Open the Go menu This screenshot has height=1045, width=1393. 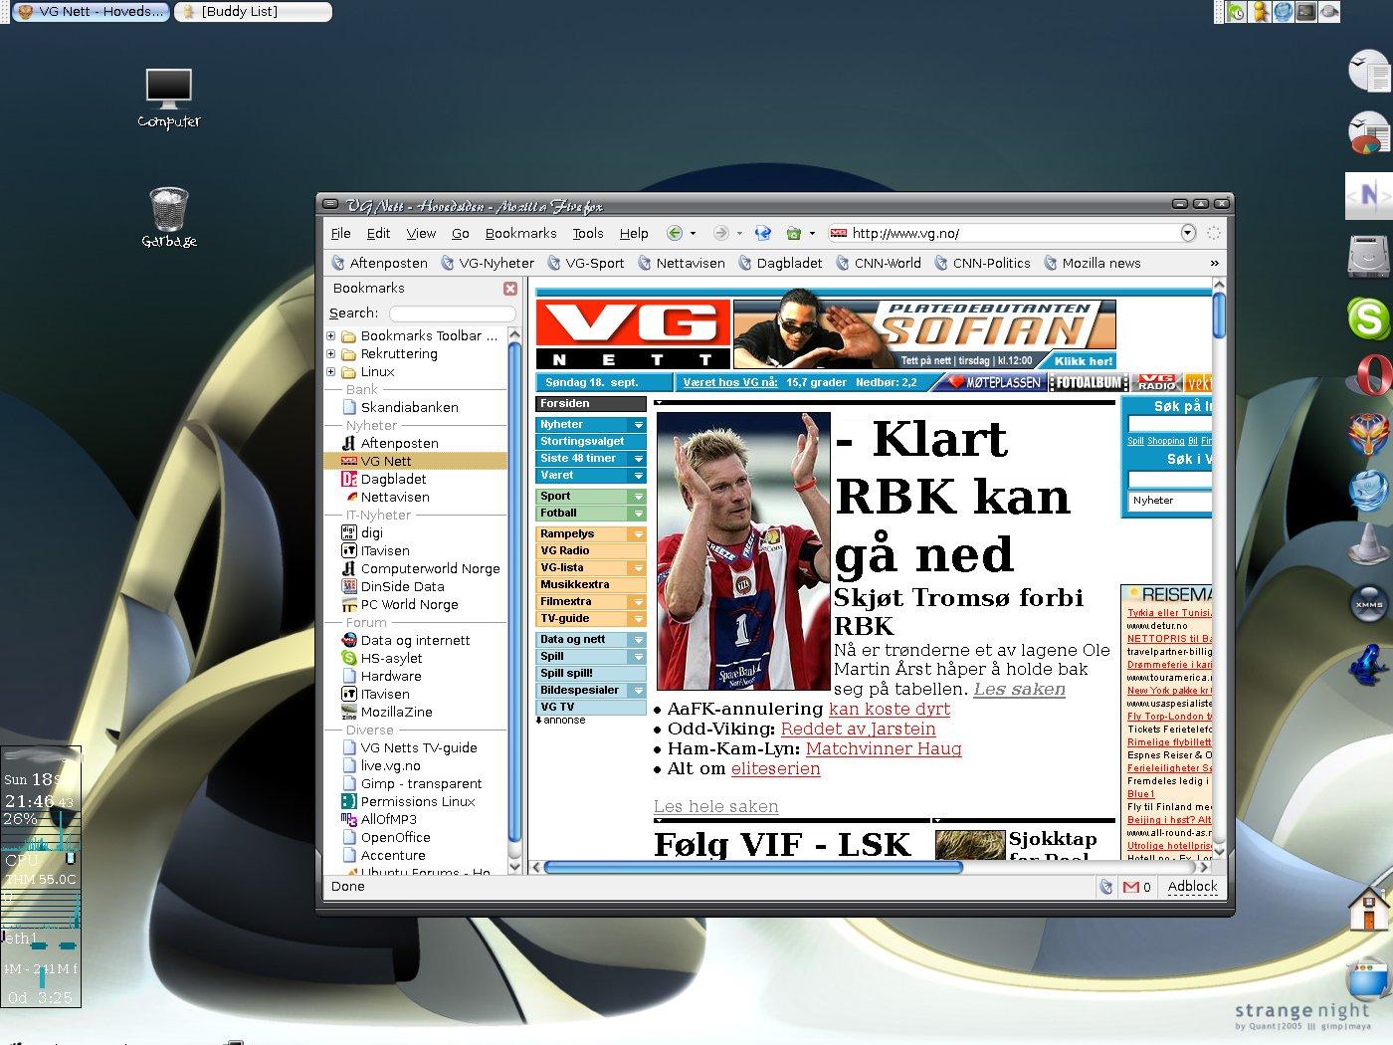click(460, 233)
